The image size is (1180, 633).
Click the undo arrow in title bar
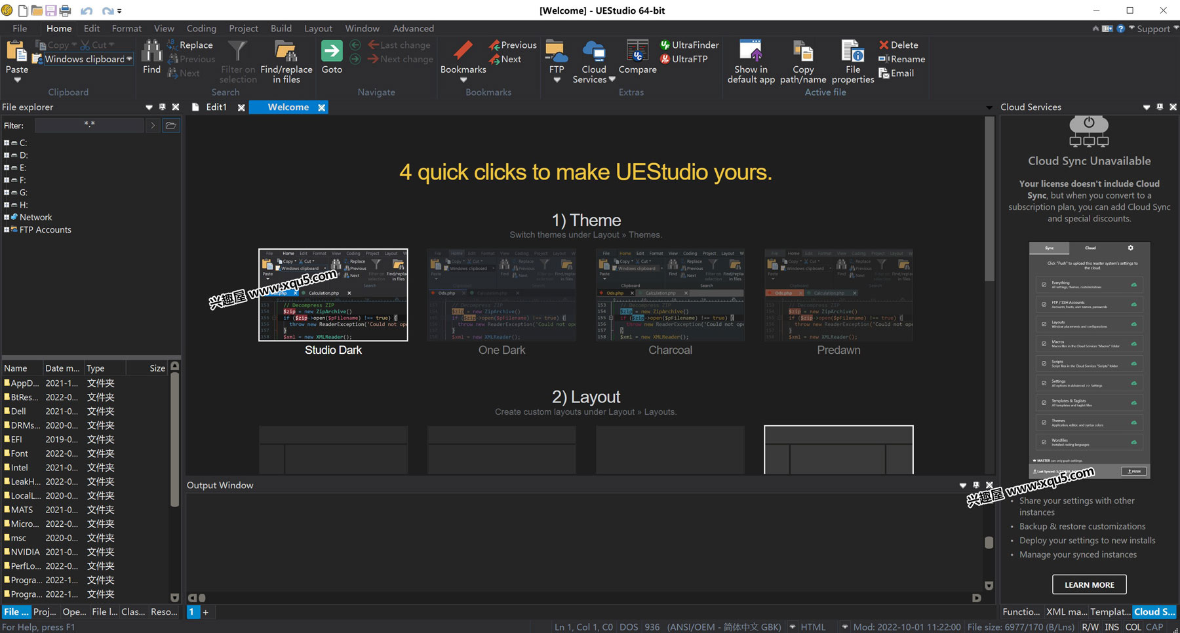pyautogui.click(x=86, y=11)
